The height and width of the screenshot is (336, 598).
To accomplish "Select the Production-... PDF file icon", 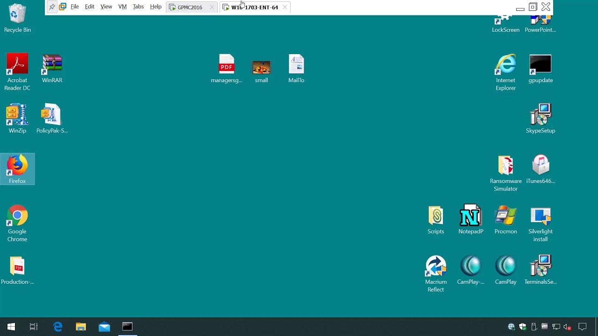I will [17, 270].
